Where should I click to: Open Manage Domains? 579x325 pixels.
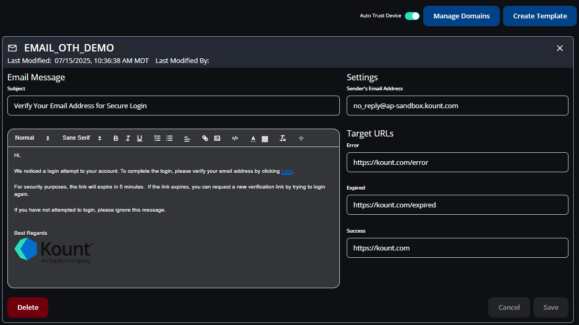coord(462,16)
